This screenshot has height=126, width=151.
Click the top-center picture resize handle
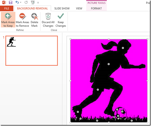click(x=109, y=39)
